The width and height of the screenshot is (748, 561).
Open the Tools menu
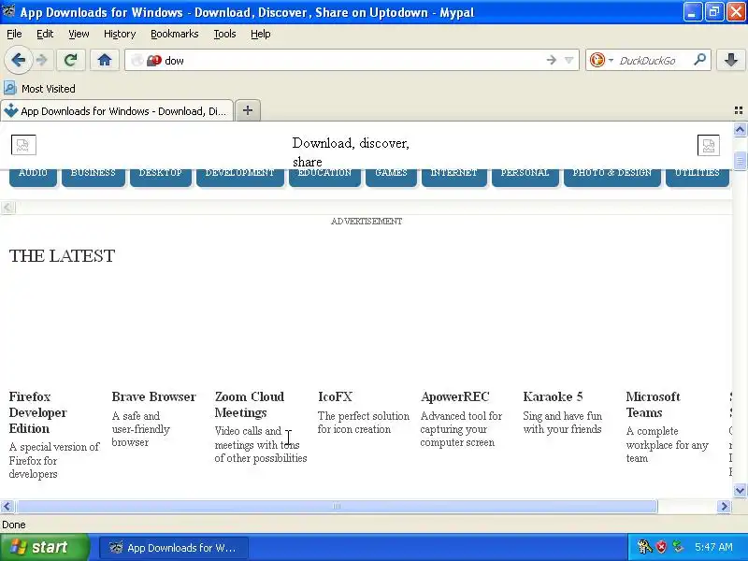pyautogui.click(x=224, y=34)
